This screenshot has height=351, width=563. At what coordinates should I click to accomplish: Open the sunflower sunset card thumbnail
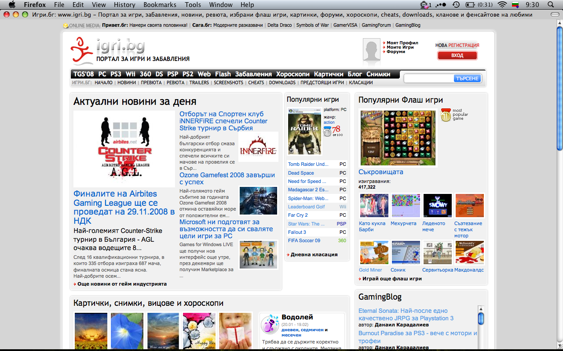[x=91, y=331]
